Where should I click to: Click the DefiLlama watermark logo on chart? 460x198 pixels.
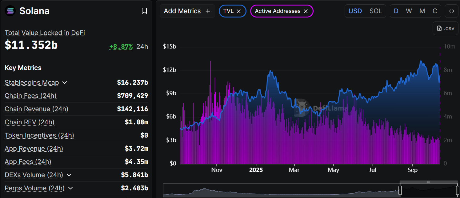click(301, 107)
